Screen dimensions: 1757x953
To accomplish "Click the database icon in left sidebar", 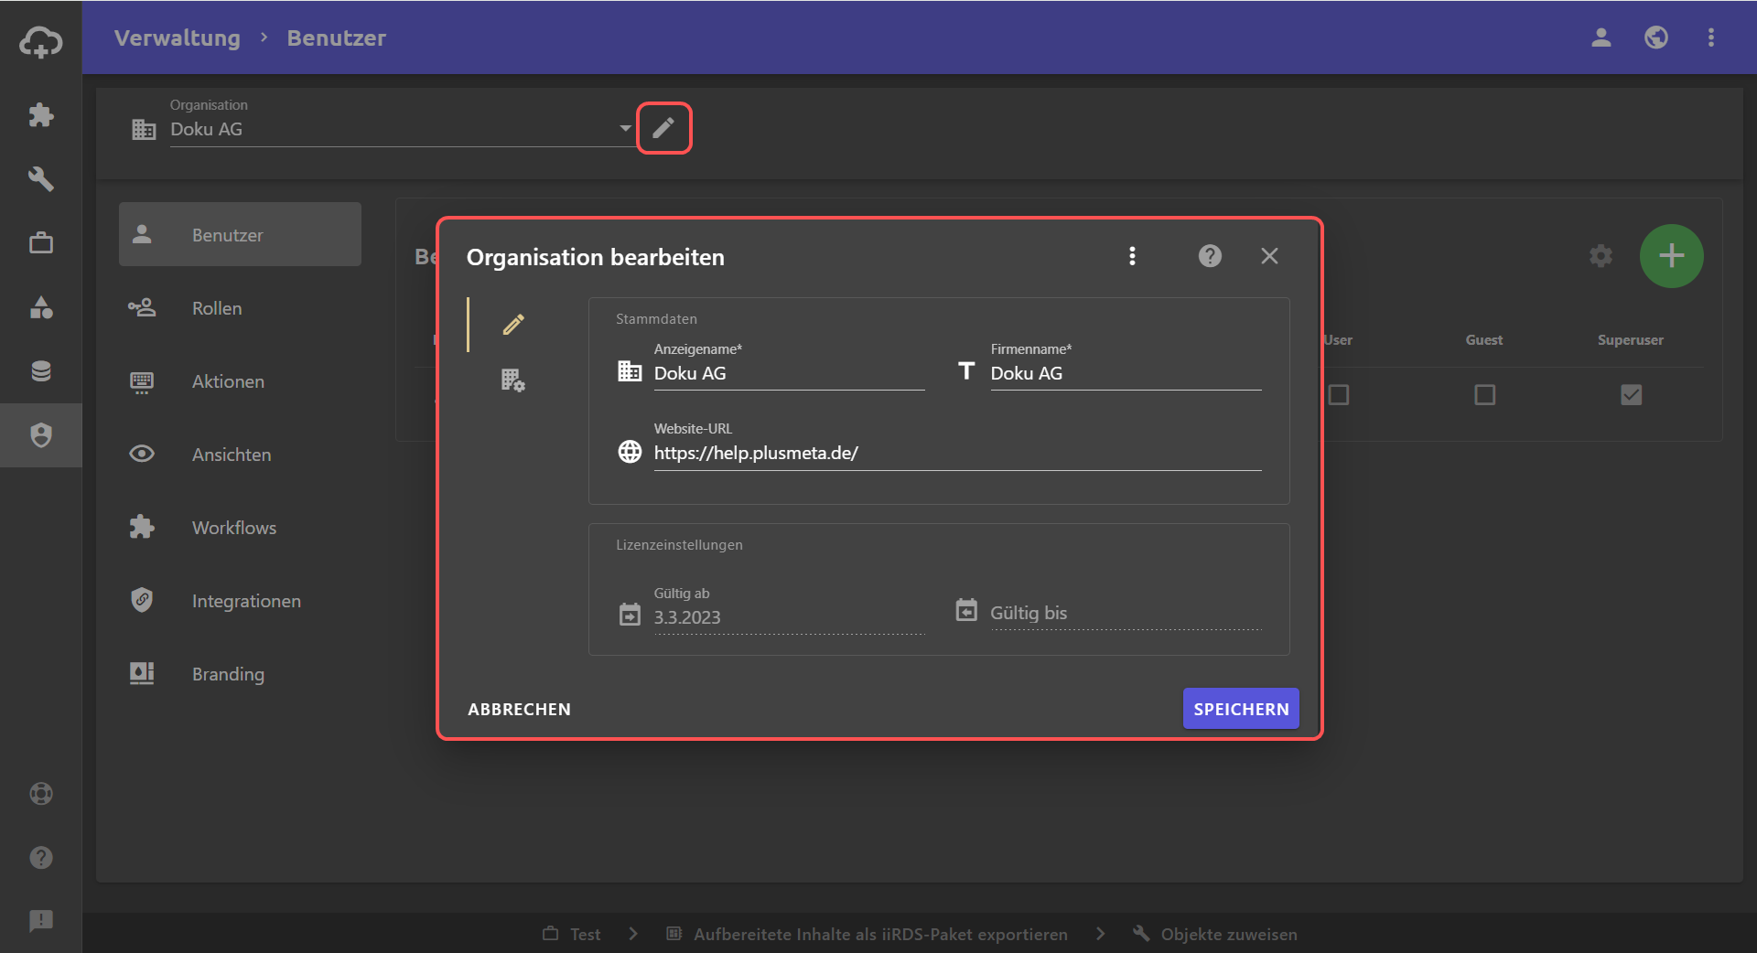I will 41,370.
